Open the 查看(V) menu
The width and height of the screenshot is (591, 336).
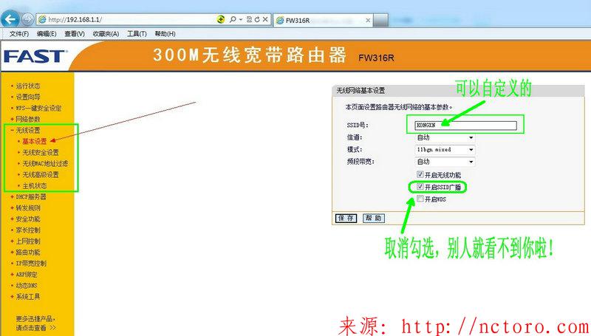(75, 34)
